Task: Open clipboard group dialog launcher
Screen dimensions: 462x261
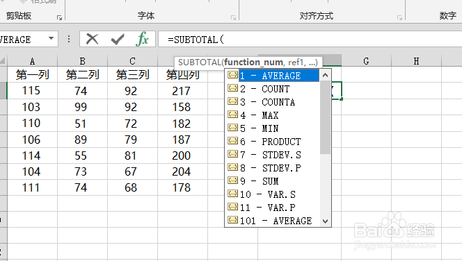Action: [60, 17]
